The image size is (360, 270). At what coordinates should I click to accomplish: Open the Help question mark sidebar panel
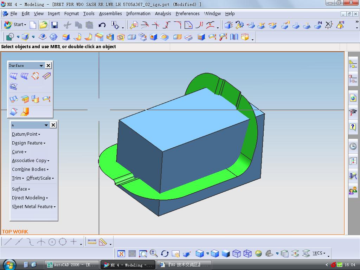[x=353, y=127]
